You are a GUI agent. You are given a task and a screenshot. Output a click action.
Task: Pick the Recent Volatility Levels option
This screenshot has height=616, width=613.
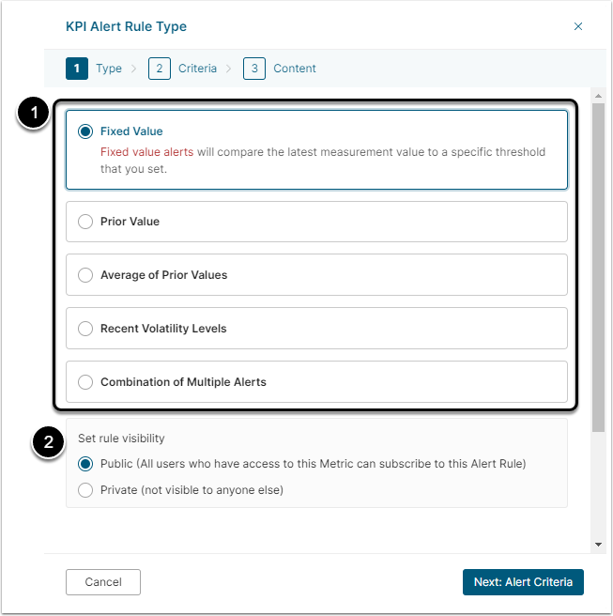[85, 329]
